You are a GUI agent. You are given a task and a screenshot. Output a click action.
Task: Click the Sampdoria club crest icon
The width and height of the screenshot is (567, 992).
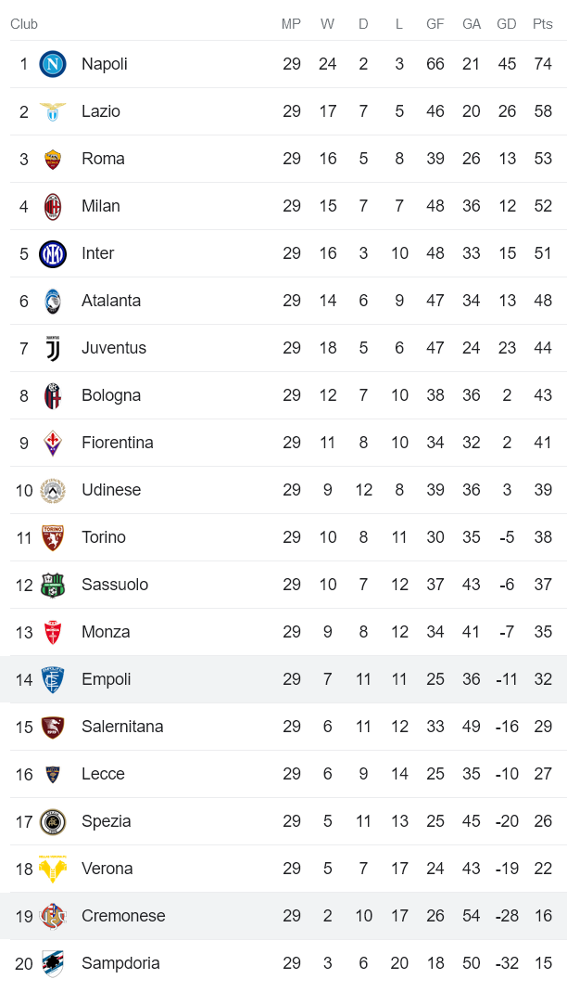(x=53, y=963)
